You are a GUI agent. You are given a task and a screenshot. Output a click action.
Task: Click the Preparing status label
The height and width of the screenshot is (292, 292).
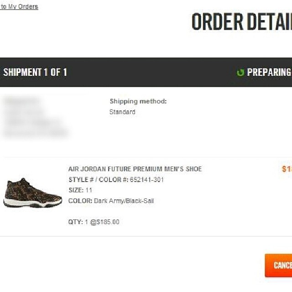[x=269, y=72]
